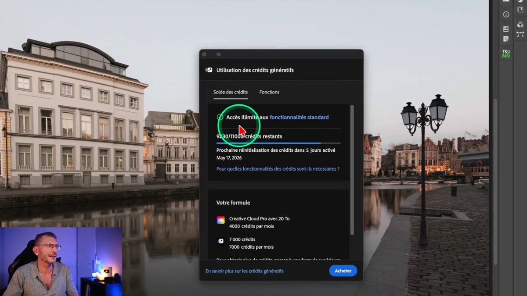Open the fonctionnalités standard link
This screenshot has height=296, width=527.
point(299,117)
